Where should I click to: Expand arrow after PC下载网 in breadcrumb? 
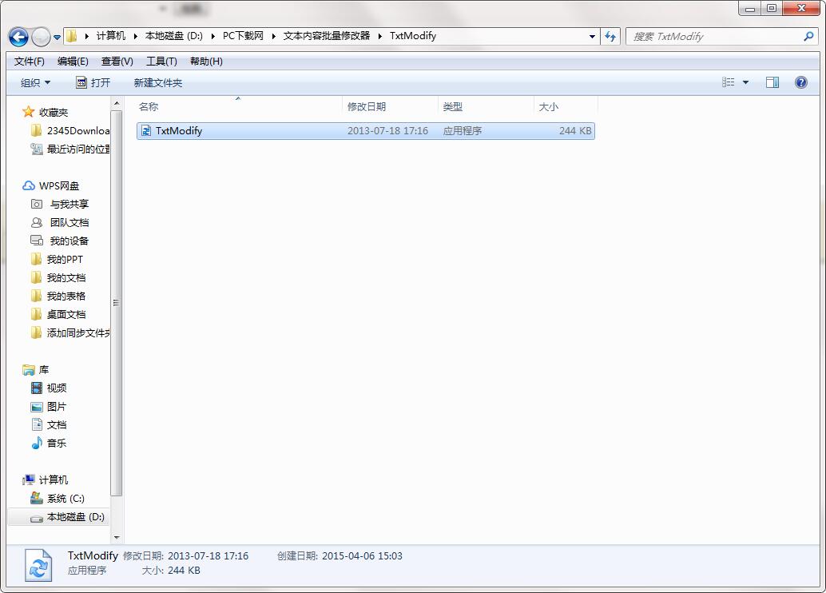[273, 37]
